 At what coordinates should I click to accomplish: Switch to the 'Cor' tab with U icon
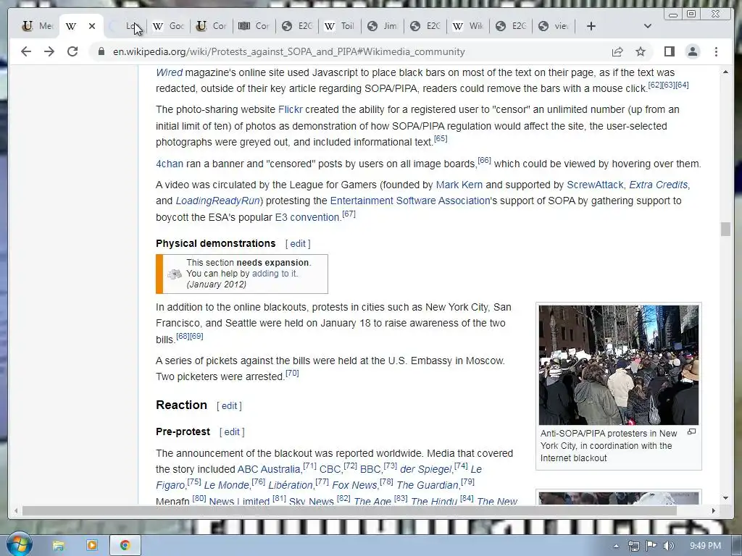[x=212, y=26]
